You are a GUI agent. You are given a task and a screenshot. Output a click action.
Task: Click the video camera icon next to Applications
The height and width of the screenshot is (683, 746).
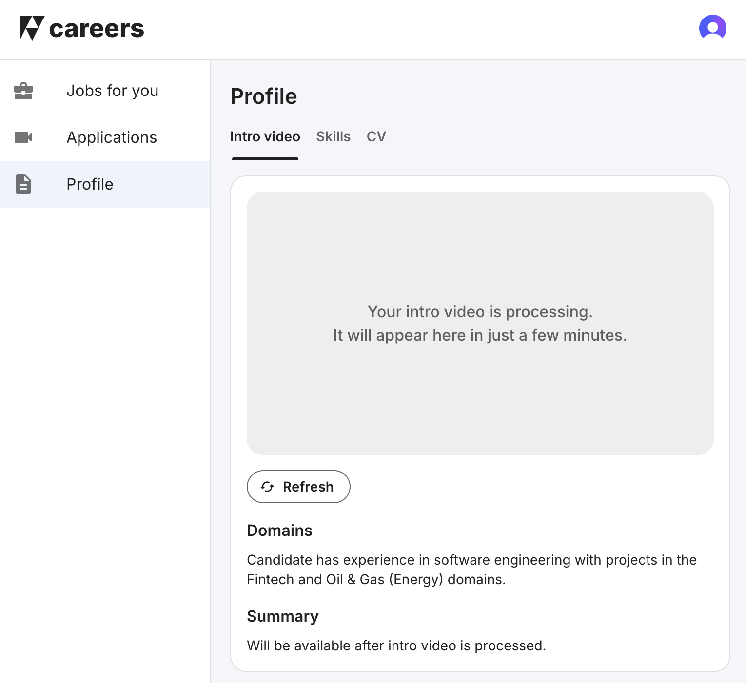click(23, 137)
